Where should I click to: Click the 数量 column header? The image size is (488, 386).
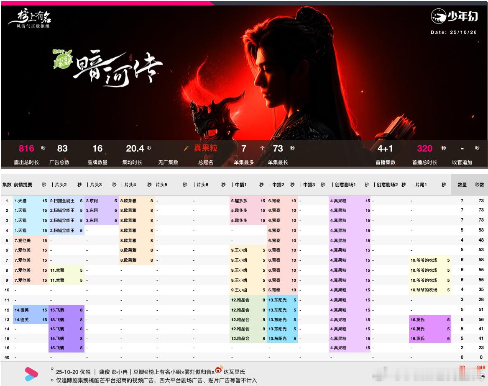point(462,185)
